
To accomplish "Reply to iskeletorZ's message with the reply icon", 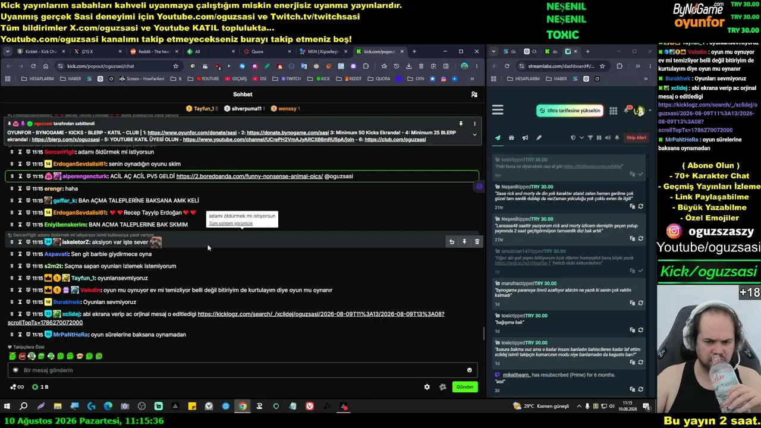I will tap(452, 242).
